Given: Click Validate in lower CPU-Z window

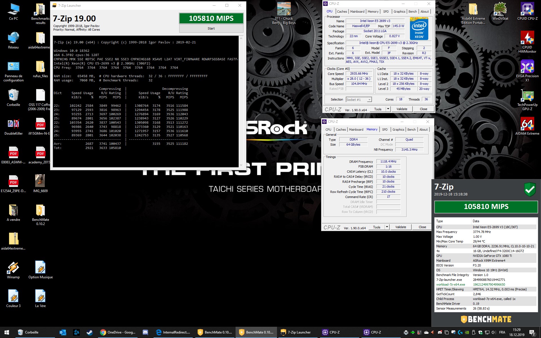Looking at the screenshot, I should [x=400, y=227].
